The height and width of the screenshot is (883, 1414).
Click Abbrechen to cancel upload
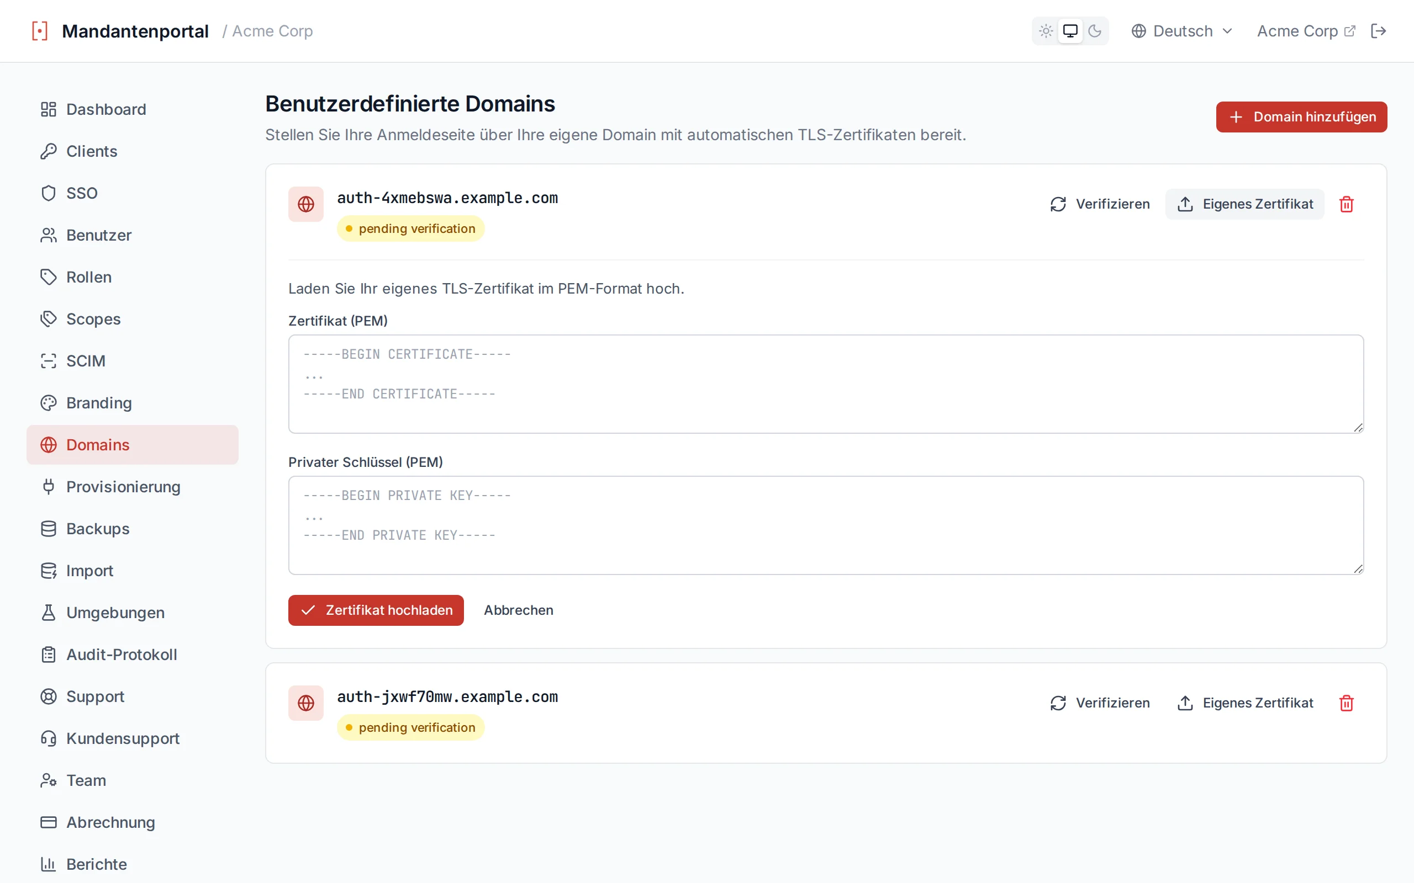click(518, 610)
